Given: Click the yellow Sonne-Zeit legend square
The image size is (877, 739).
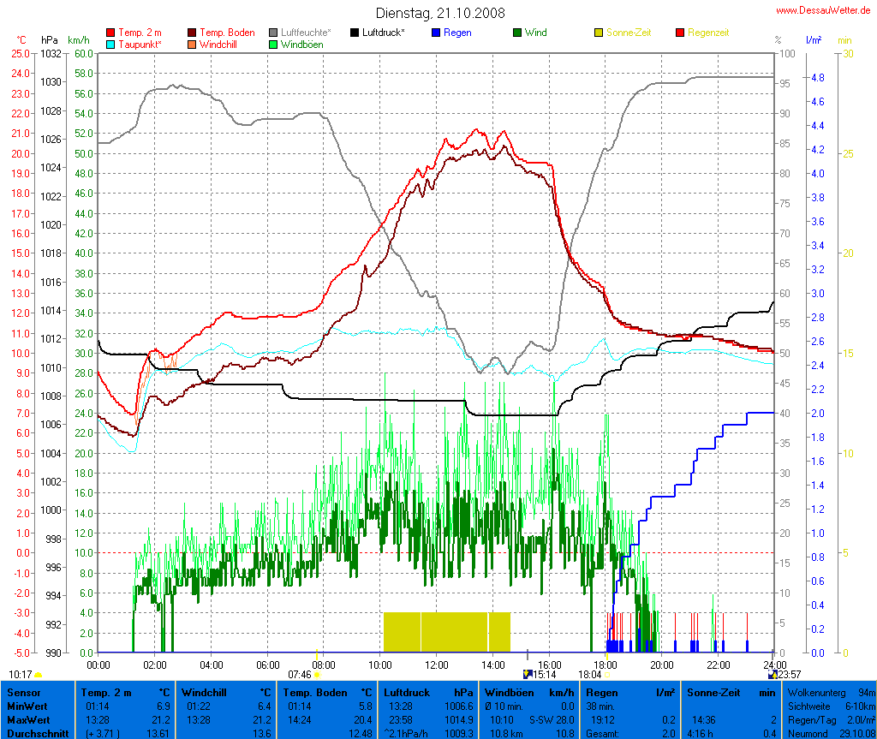Looking at the screenshot, I should [599, 33].
